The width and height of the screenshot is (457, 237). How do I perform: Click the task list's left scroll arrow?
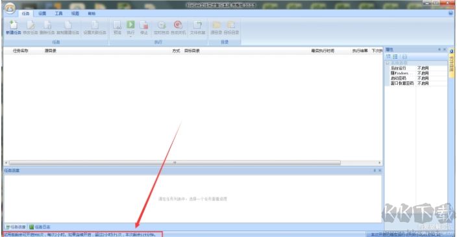pyautogui.click(x=6, y=163)
